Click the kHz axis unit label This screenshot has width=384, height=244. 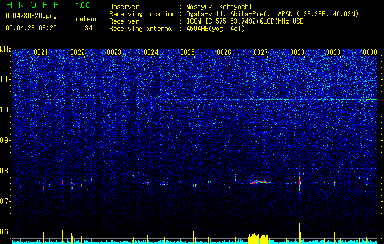click(x=5, y=49)
